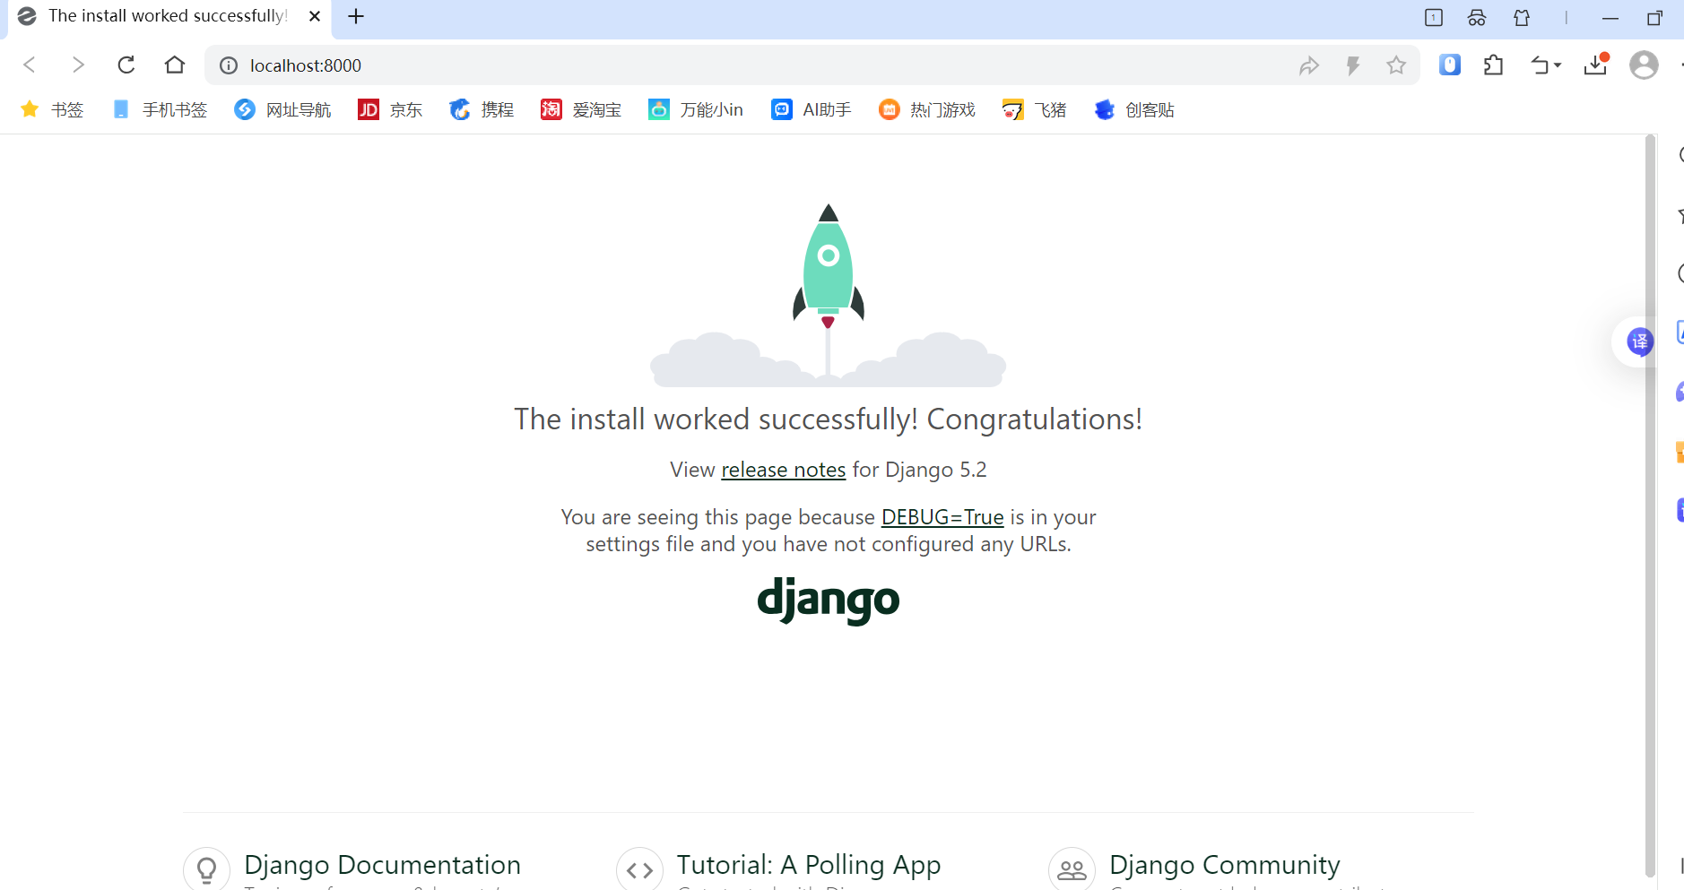Reload the localhost page

(126, 65)
